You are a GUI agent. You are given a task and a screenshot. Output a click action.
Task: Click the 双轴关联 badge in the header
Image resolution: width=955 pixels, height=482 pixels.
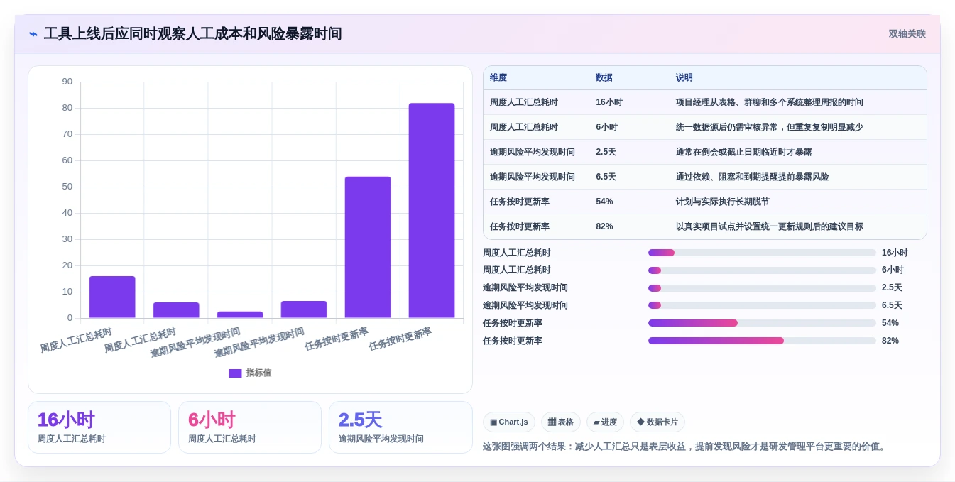tap(907, 34)
